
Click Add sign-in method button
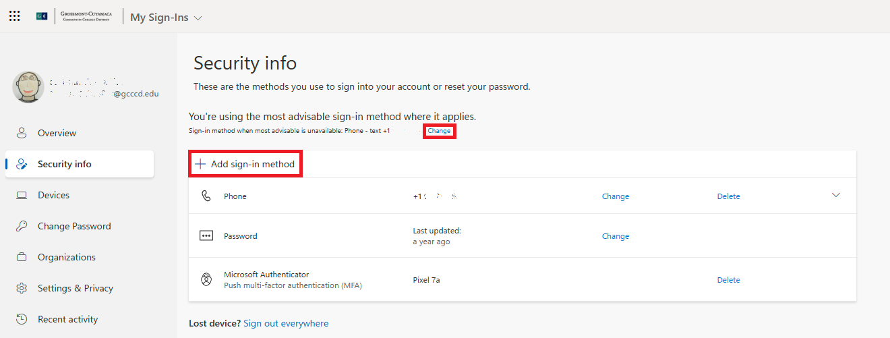[x=245, y=164]
